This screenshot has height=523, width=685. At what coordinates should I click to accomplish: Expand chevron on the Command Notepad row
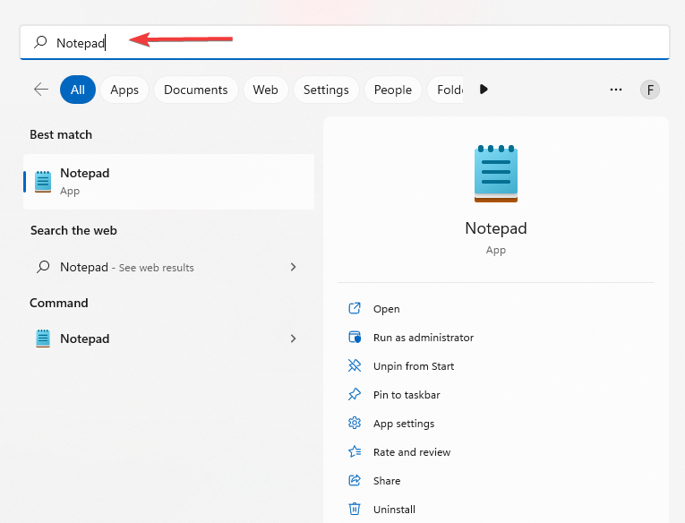coord(293,339)
